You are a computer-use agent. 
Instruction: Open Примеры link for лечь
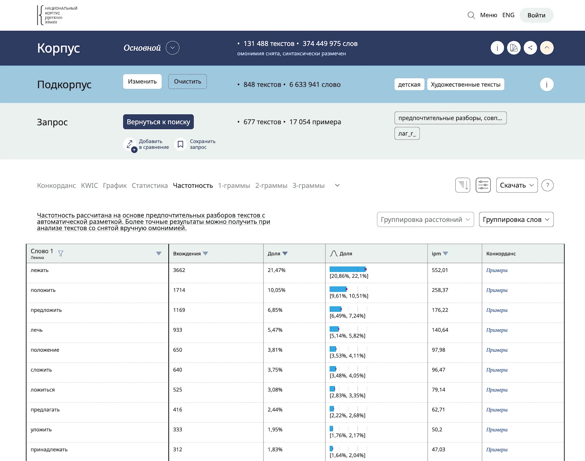[x=497, y=330]
